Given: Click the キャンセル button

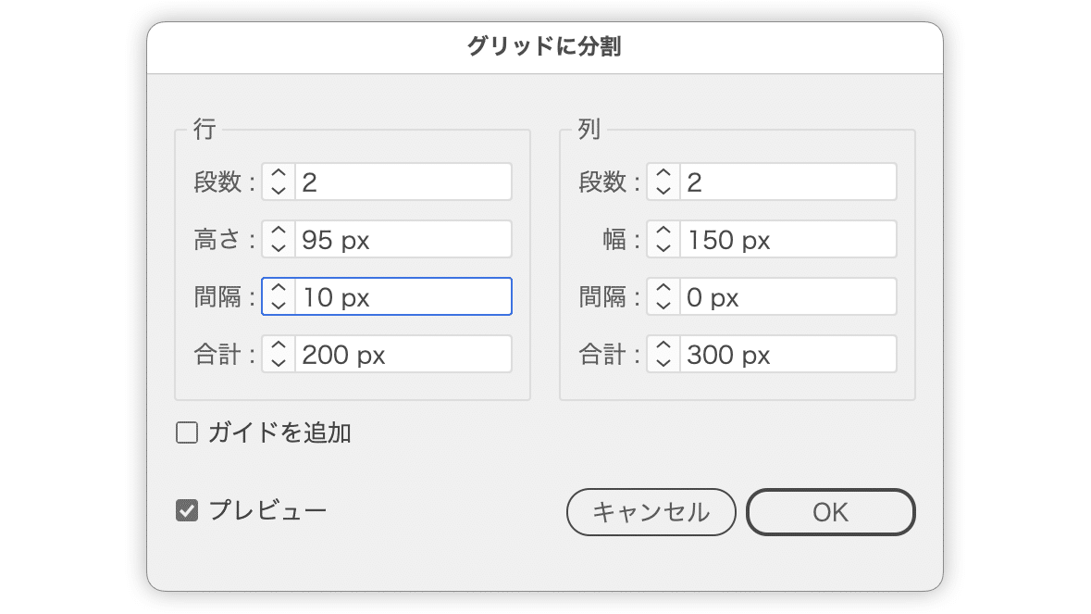Looking at the screenshot, I should (651, 512).
